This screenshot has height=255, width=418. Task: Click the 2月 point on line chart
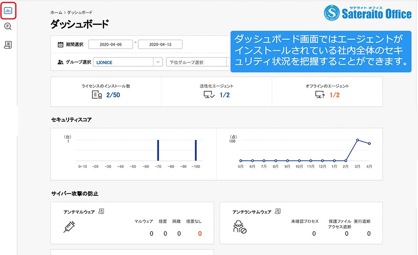click(x=346, y=160)
